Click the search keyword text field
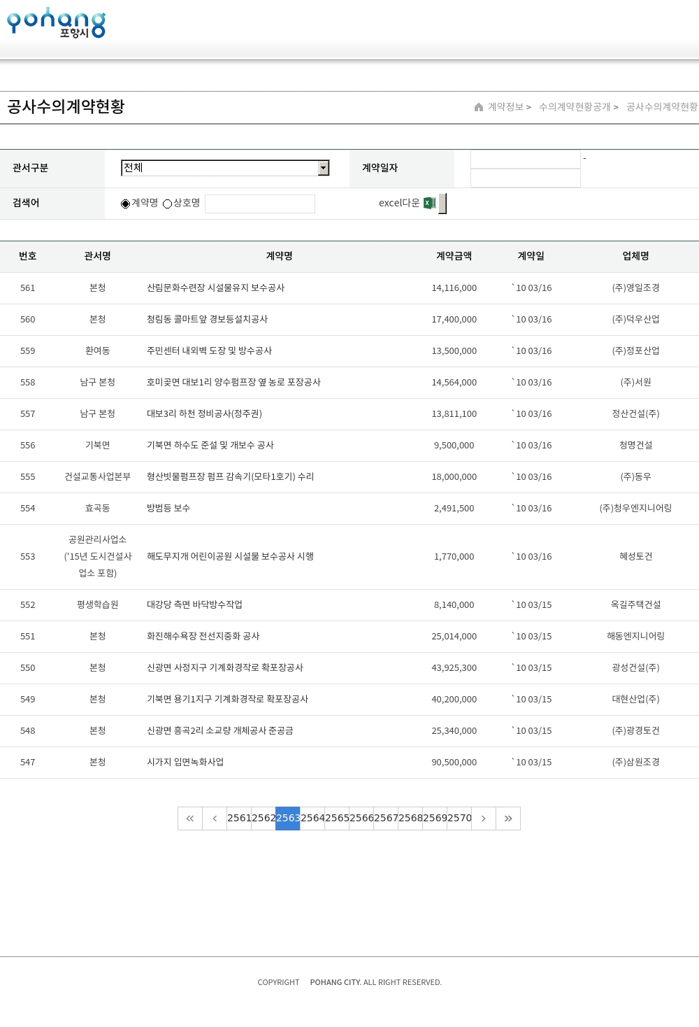699x1027 pixels. pyautogui.click(x=260, y=204)
